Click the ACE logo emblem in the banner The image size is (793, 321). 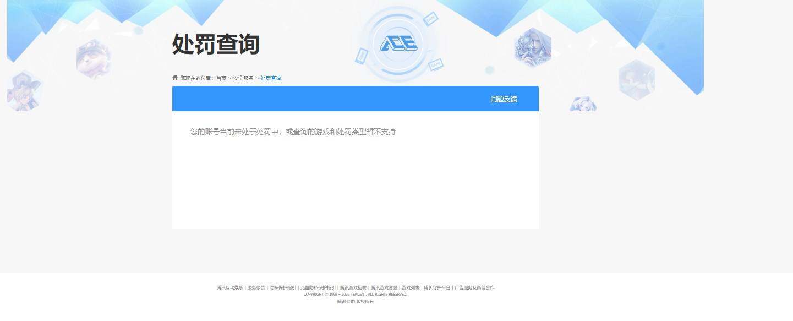[x=398, y=43]
